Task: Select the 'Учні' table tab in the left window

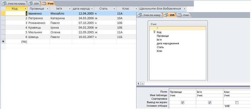Action: (x=48, y=3)
